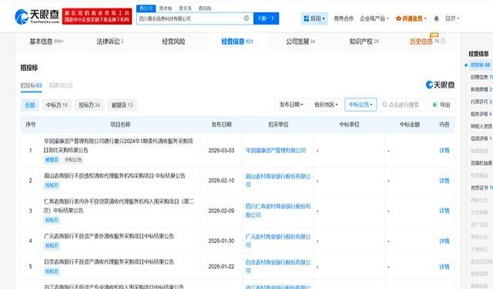Jump to 行政许可 in the right sidebar
This screenshot has height=289, width=493.
tap(481, 101)
